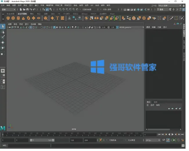The height and width of the screenshot is (151, 189).
Task: Create a polygon torus from the shelf
Action: pyautogui.click(x=28, y=18)
